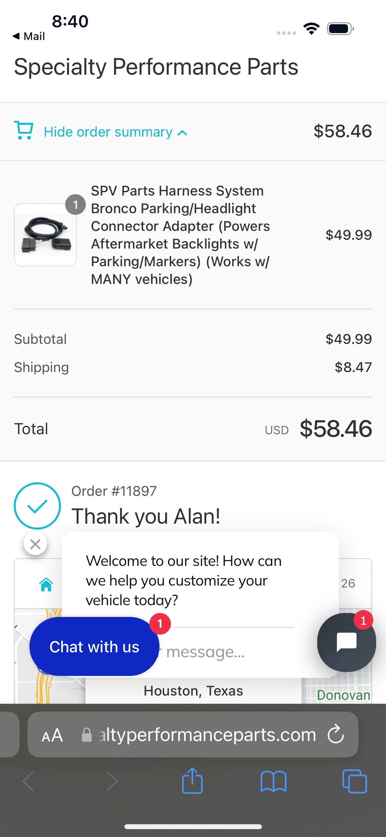The width and height of the screenshot is (386, 837).
Task: Click the order confirmed checkmark circle
Action: click(37, 506)
